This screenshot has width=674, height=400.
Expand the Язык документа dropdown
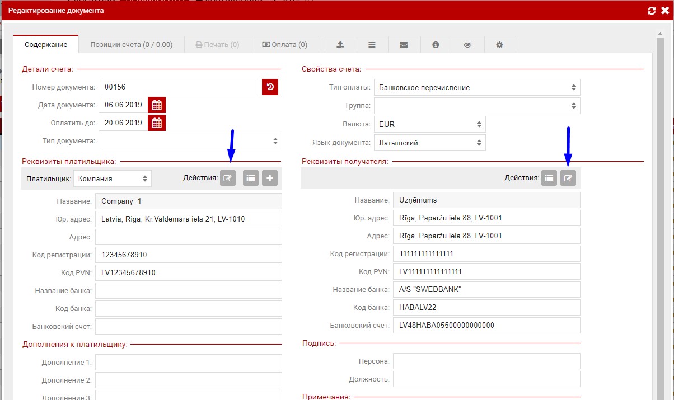point(429,143)
